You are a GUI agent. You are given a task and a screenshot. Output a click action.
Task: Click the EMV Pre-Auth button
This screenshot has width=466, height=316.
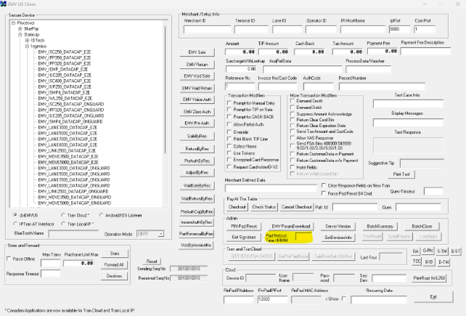pos(197,123)
